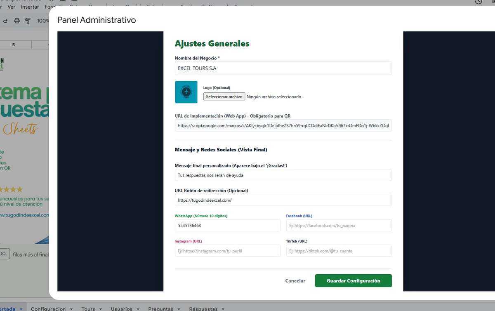
Task: Click the business logo thumbnail
Action: click(x=186, y=92)
